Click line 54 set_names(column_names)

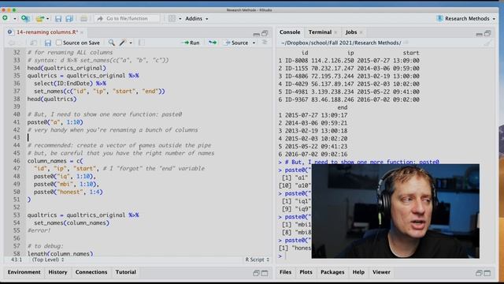[x=72, y=222]
